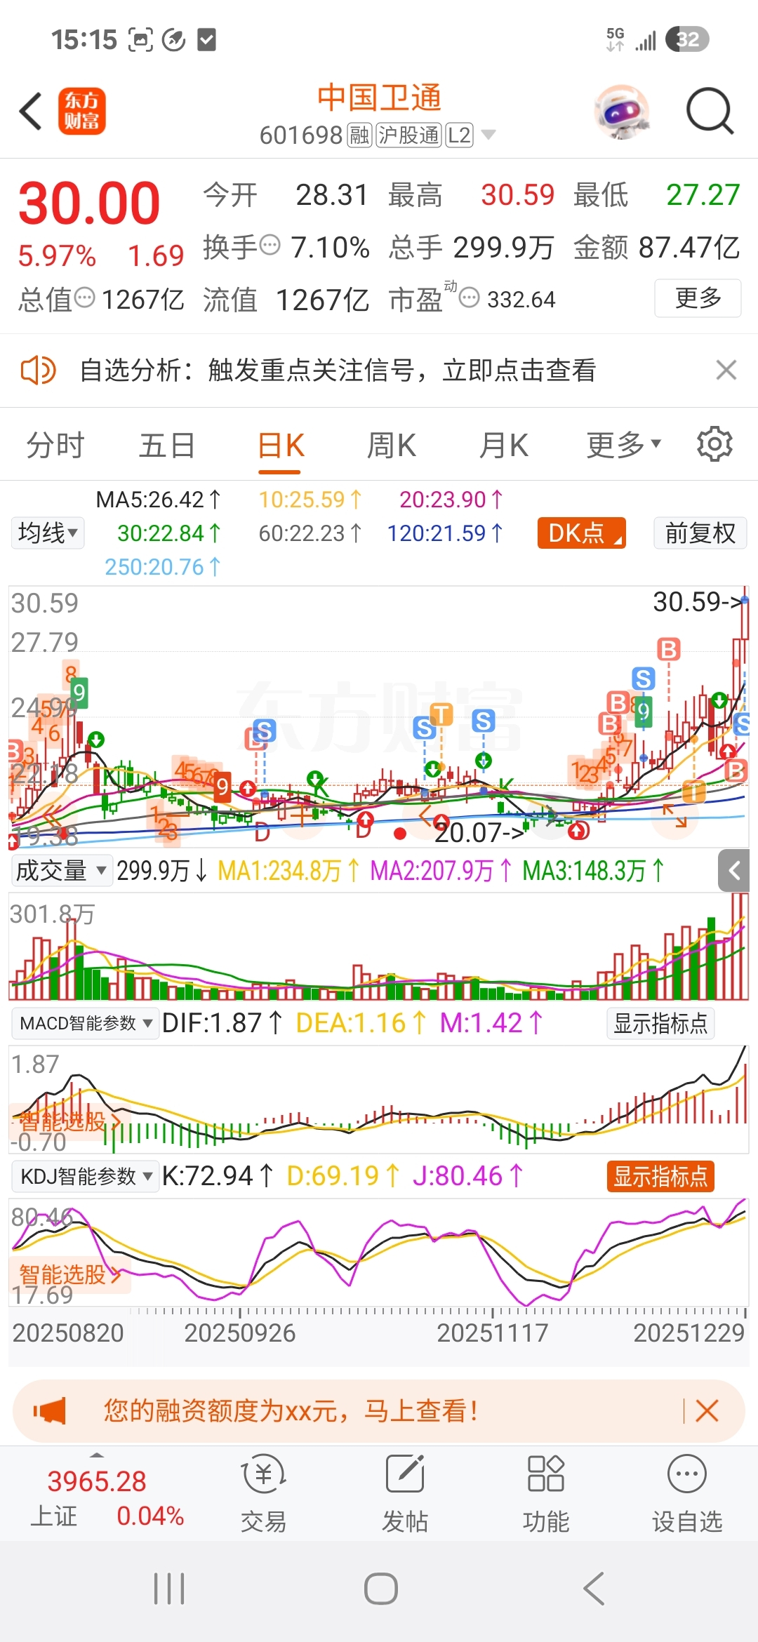
Task: Expand the 上证 index bar
Action: coord(97,1455)
